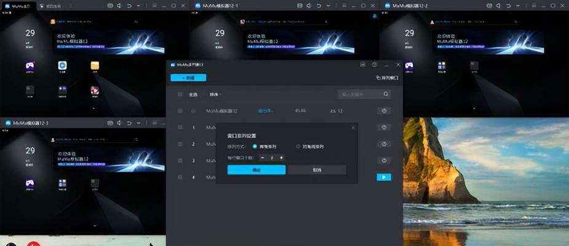The image size is (569, 246).
Task: Open the hamburger menu in MuMu 12-1 window
Action: (x=344, y=6)
